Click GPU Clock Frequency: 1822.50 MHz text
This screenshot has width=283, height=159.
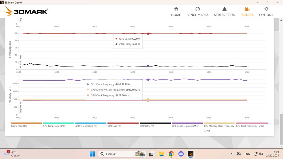(110, 95)
